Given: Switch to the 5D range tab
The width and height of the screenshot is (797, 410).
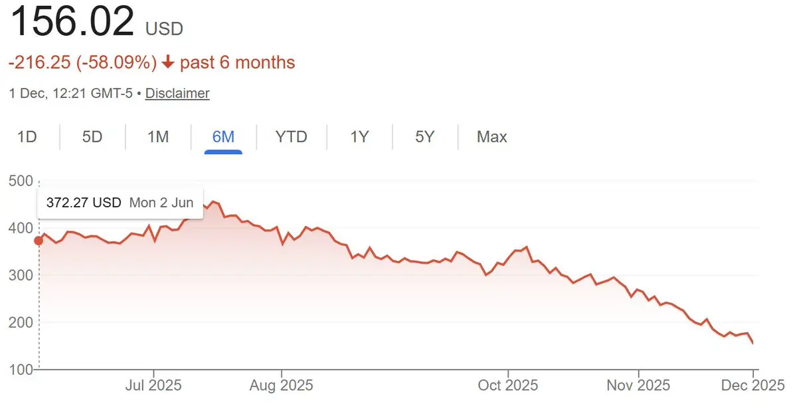Looking at the screenshot, I should click(92, 137).
